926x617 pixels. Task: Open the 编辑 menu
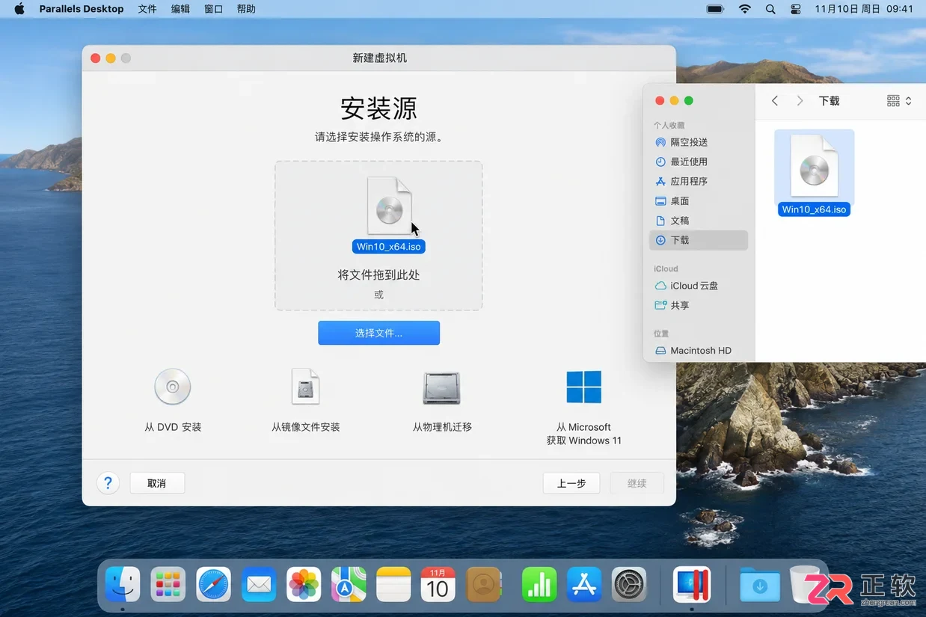pos(180,9)
